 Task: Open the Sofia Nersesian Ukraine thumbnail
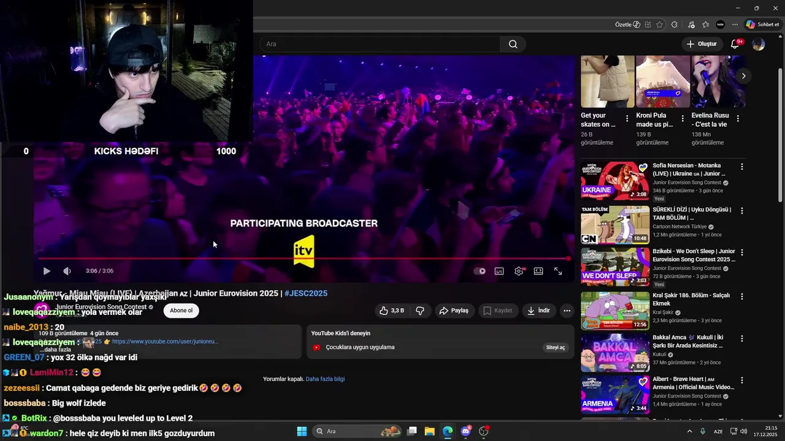point(615,181)
